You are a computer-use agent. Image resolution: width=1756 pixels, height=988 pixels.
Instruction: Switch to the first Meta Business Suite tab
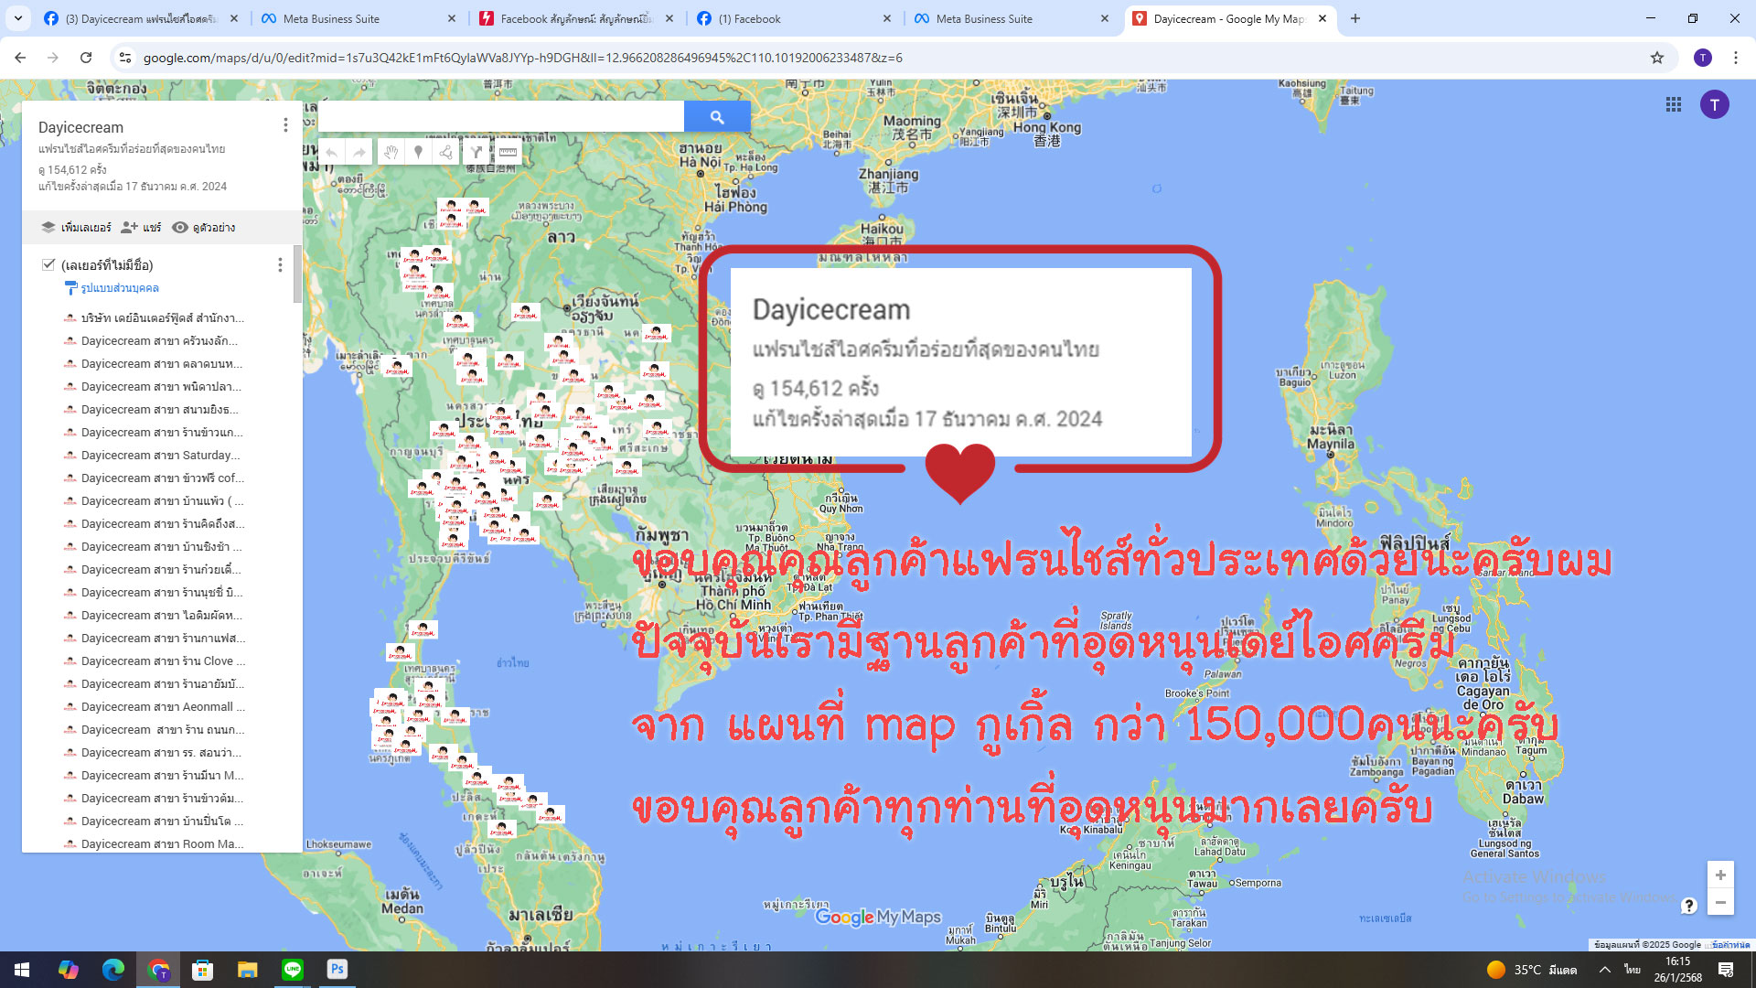[331, 18]
